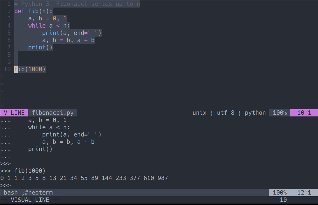Click the Fibonacci output ending in 987

click(x=84, y=178)
